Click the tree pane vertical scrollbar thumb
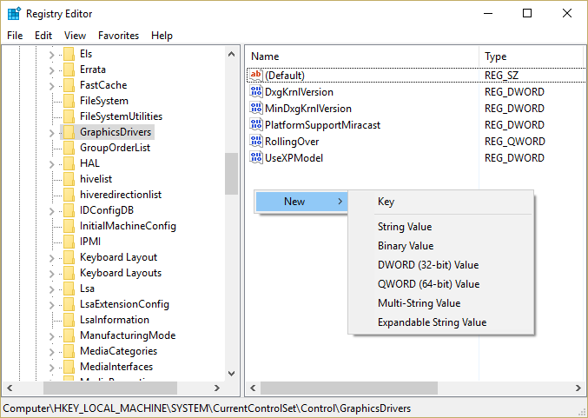588x418 pixels. click(231, 174)
